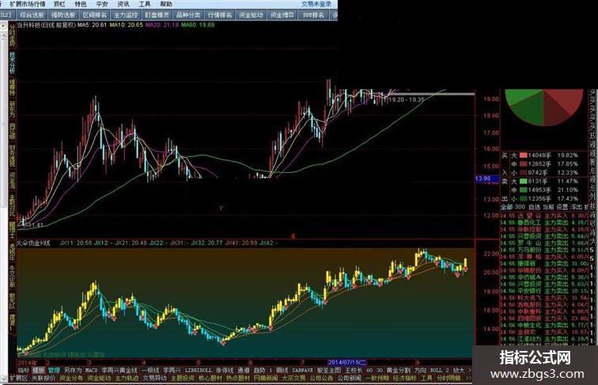Switch indicator to 通道

coord(244,370)
